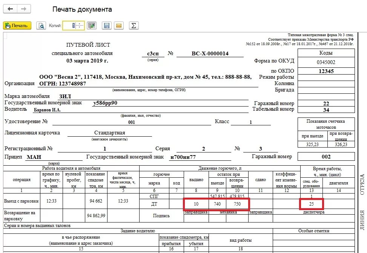Select moto-hours at return 326,23
The width and height of the screenshot is (367, 253).
pyautogui.click(x=341, y=144)
